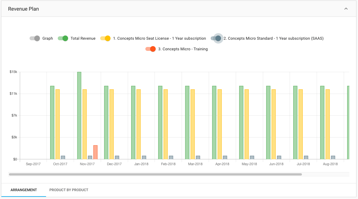Click the Total Revenue legend label
This screenshot has height=199, width=358.
pos(83,38)
